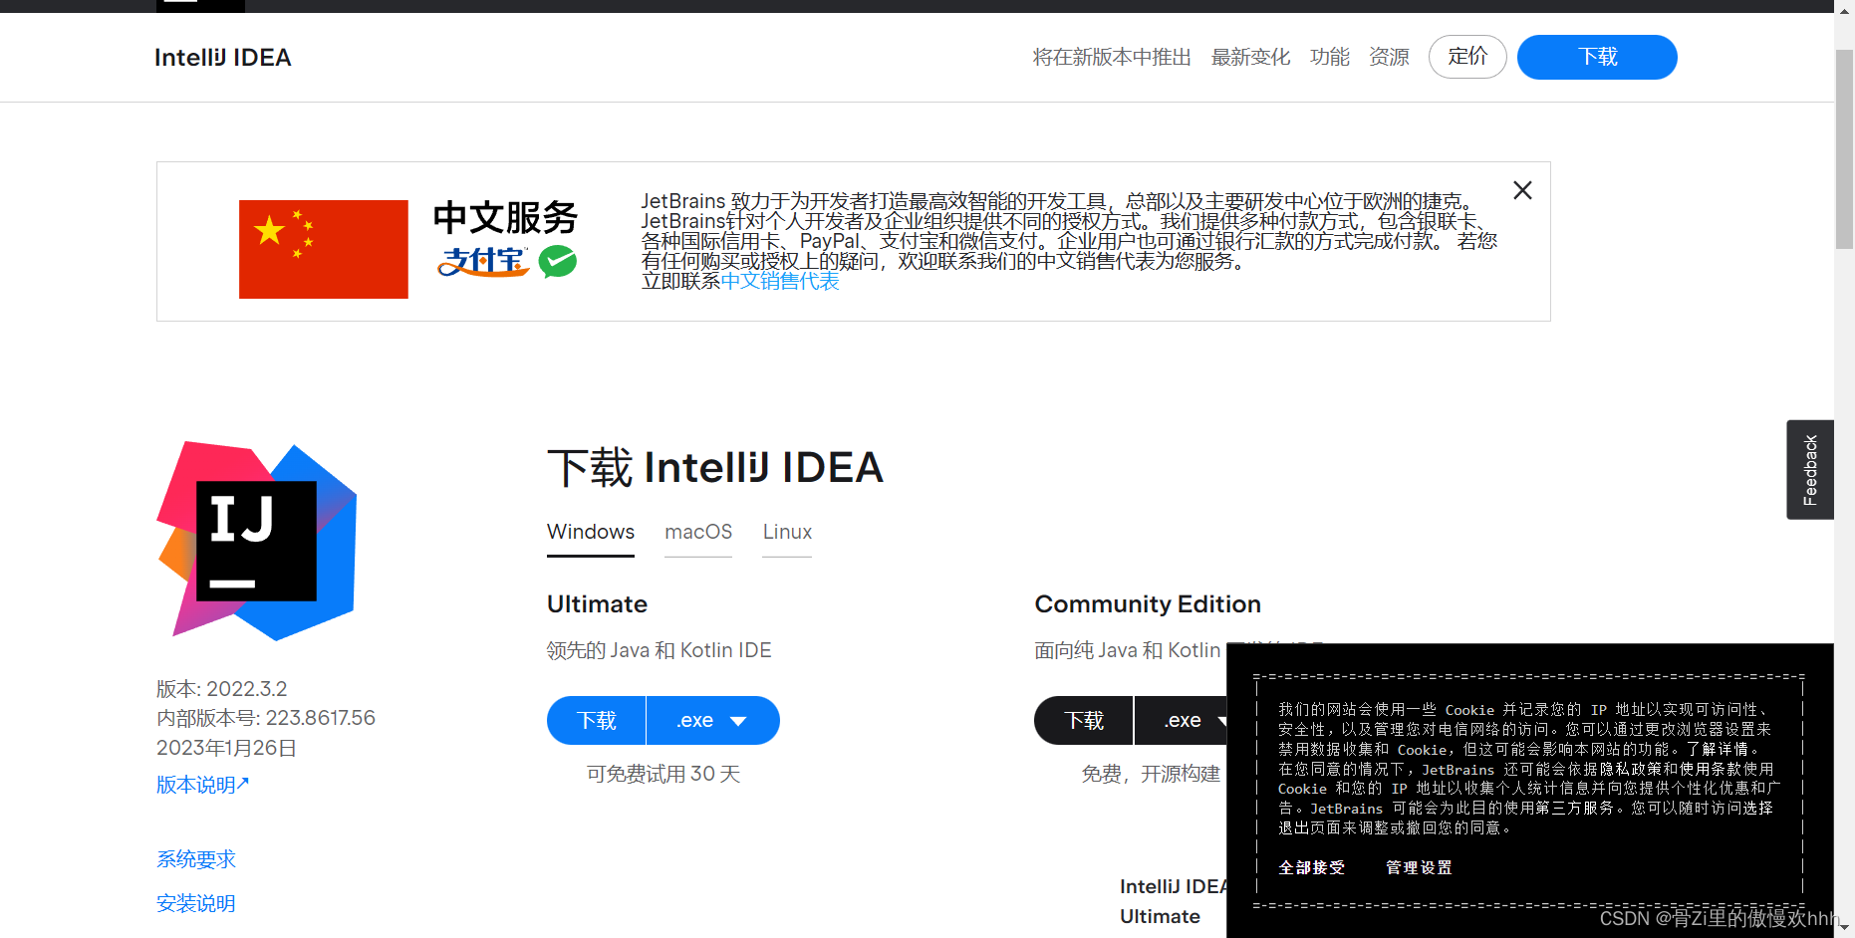Expand the Community .exe format dropdown

point(1182,720)
